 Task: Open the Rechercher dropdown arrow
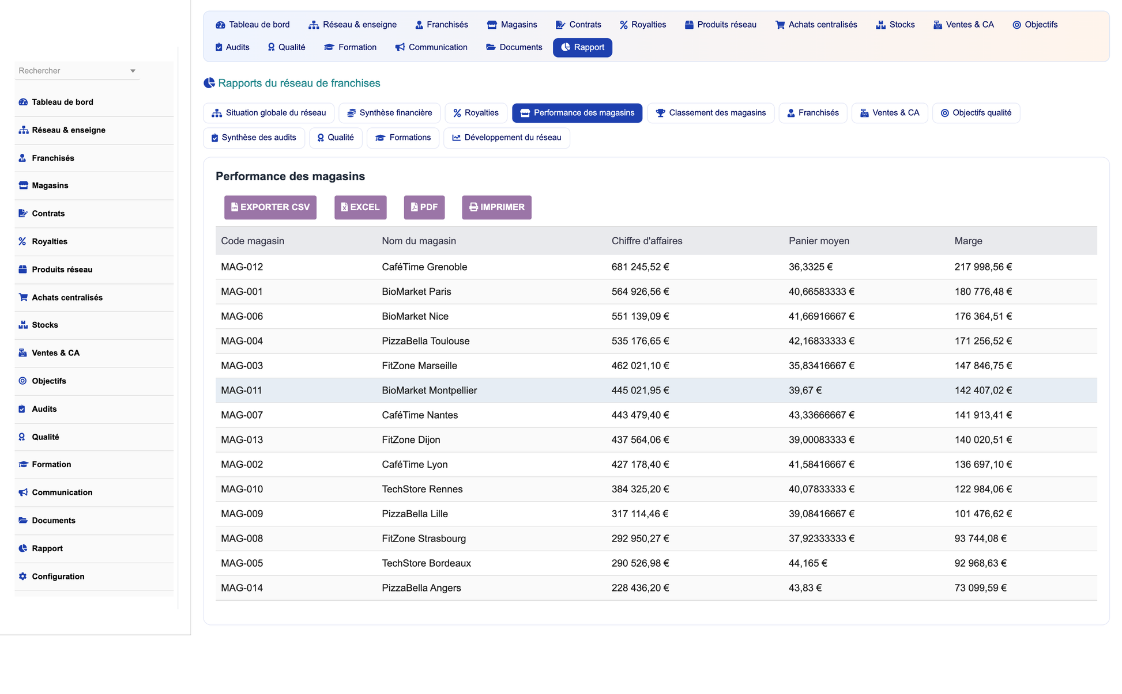pyautogui.click(x=133, y=71)
